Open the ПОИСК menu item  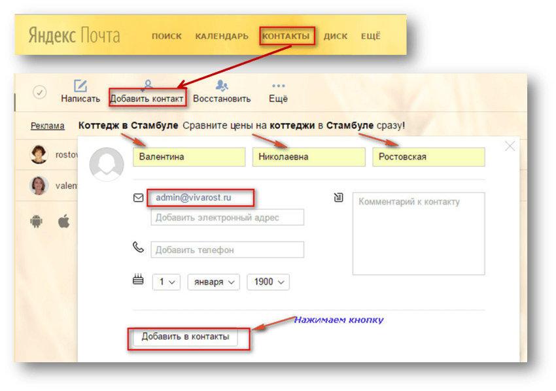[x=167, y=36]
